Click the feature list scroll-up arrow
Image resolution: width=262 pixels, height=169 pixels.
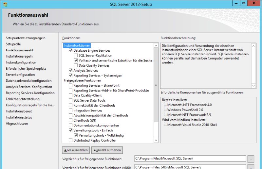click(x=156, y=46)
